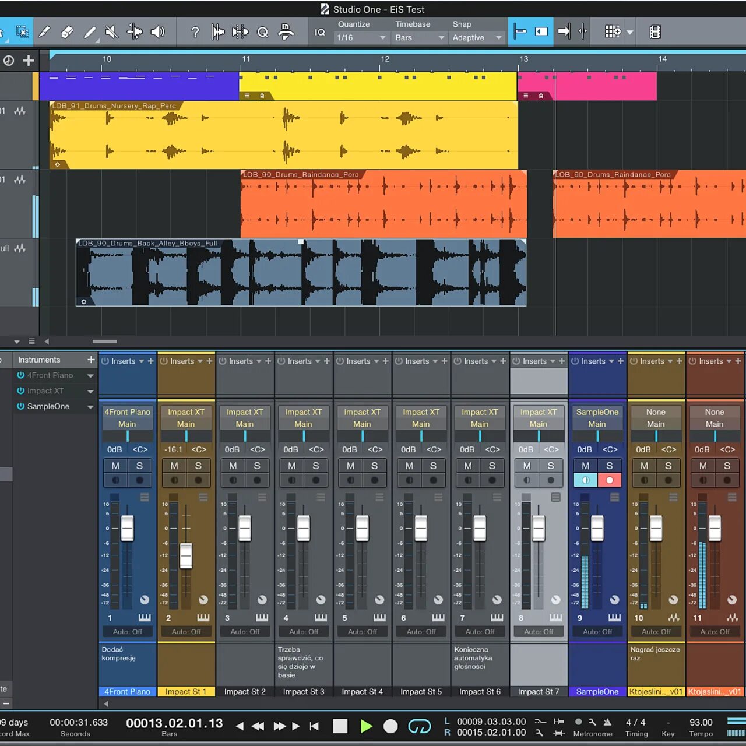Screen dimensions: 746x746
Task: Open the keyboard icon on channel 1
Action: point(144,618)
